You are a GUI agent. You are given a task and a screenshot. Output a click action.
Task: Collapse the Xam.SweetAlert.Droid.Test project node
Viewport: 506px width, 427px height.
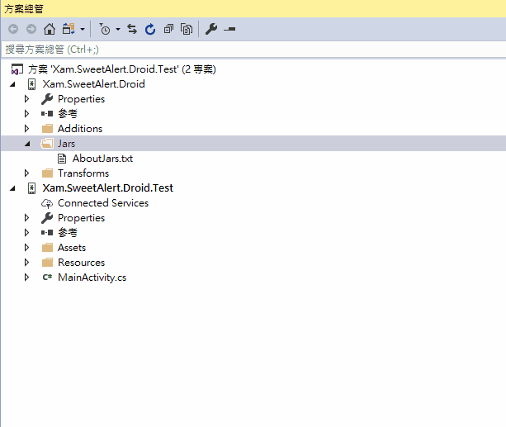pyautogui.click(x=12, y=188)
